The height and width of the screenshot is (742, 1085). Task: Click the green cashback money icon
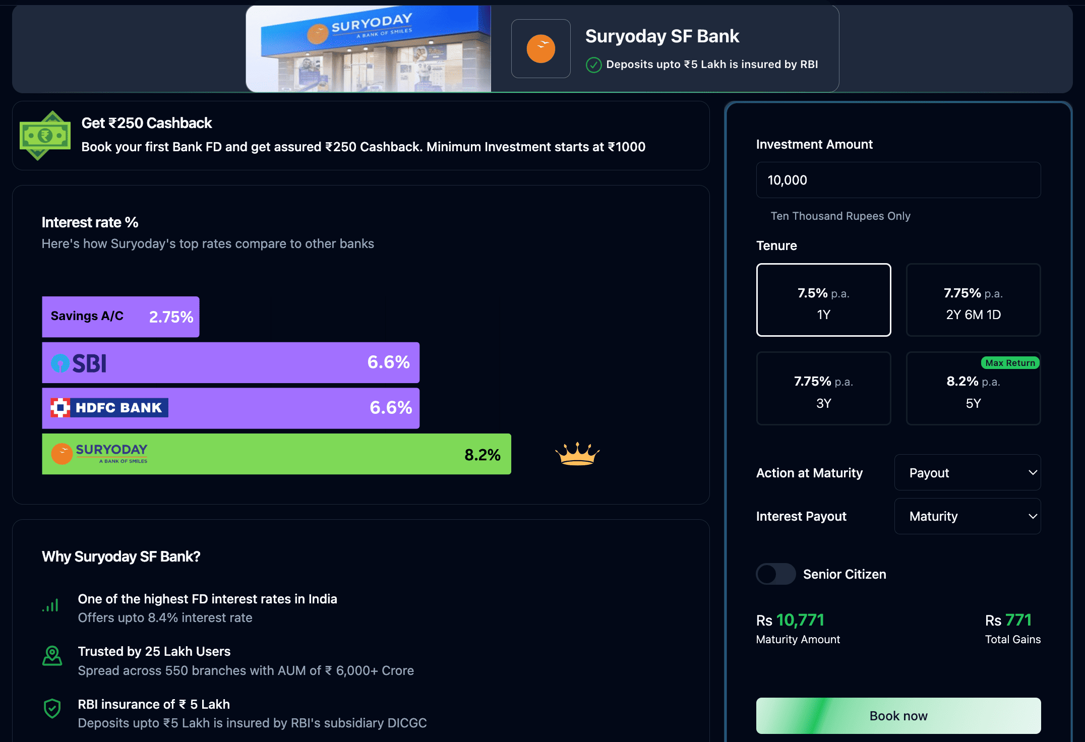[45, 136]
